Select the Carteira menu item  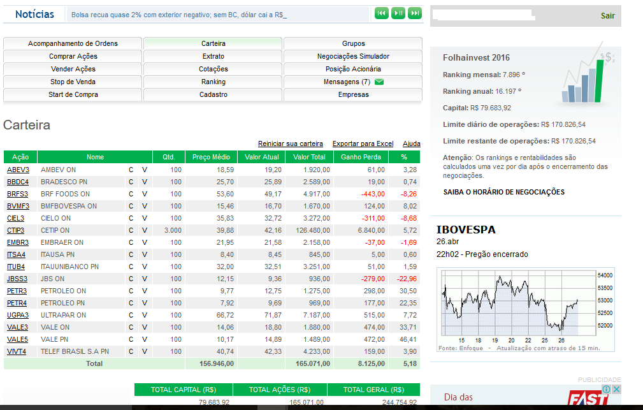point(213,43)
